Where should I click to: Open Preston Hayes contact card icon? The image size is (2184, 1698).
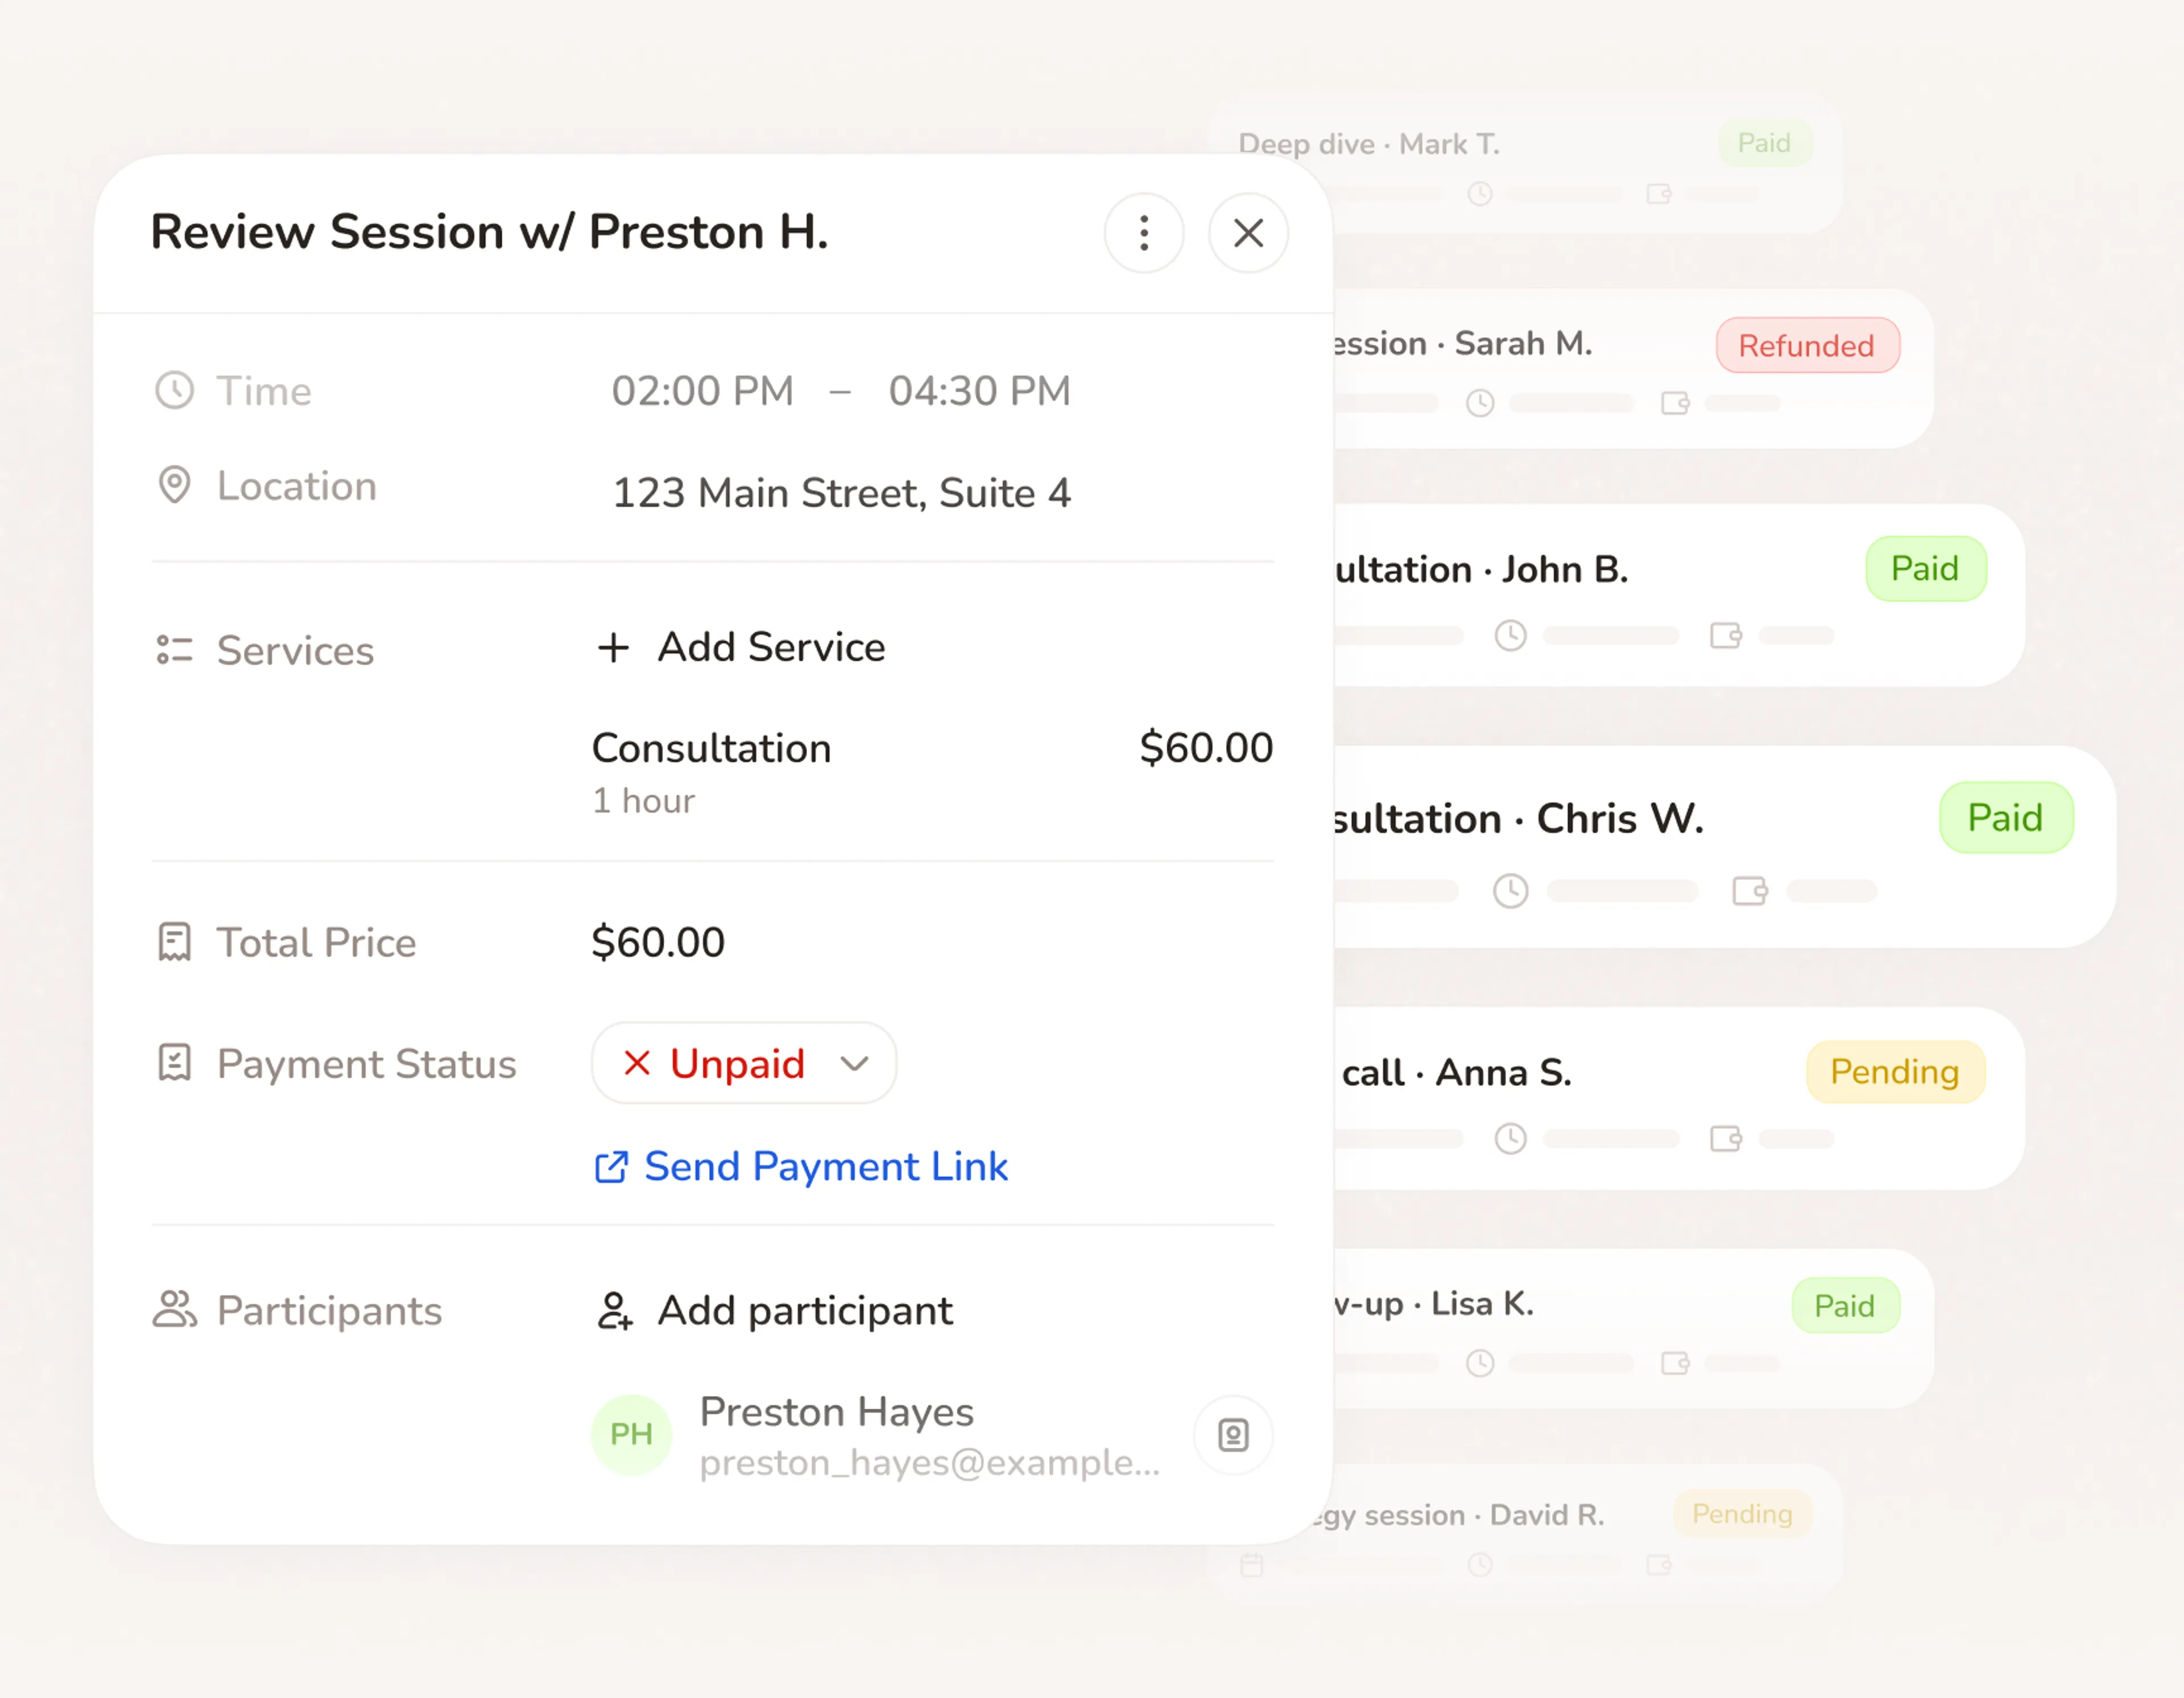pos(1233,1435)
